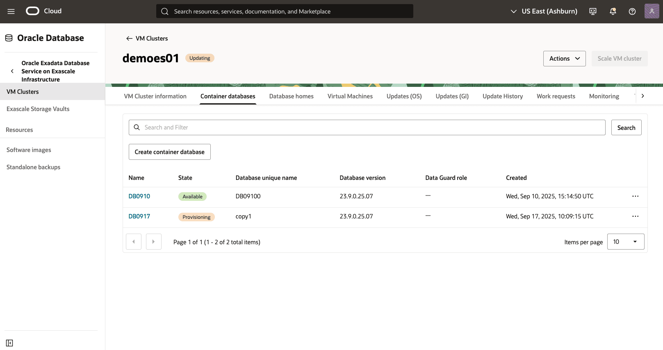This screenshot has width=663, height=350.
Task: Focus the Search and Filter field
Action: [x=367, y=127]
